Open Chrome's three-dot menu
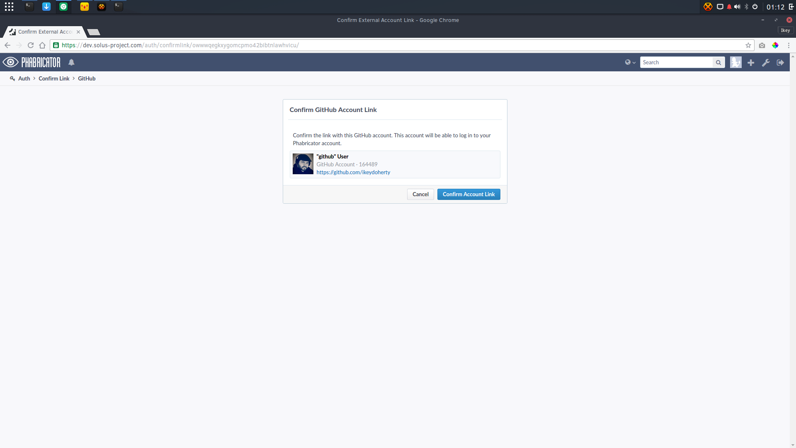 (x=789, y=45)
